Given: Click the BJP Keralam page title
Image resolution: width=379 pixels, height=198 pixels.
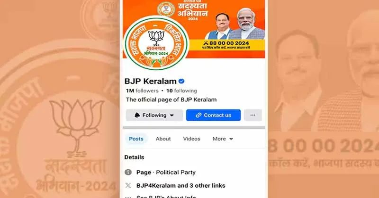Looking at the screenshot, I should pyautogui.click(x=150, y=81).
